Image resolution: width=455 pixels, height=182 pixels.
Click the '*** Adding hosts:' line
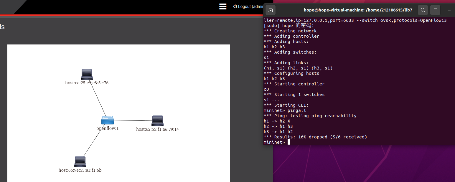coord(286,42)
